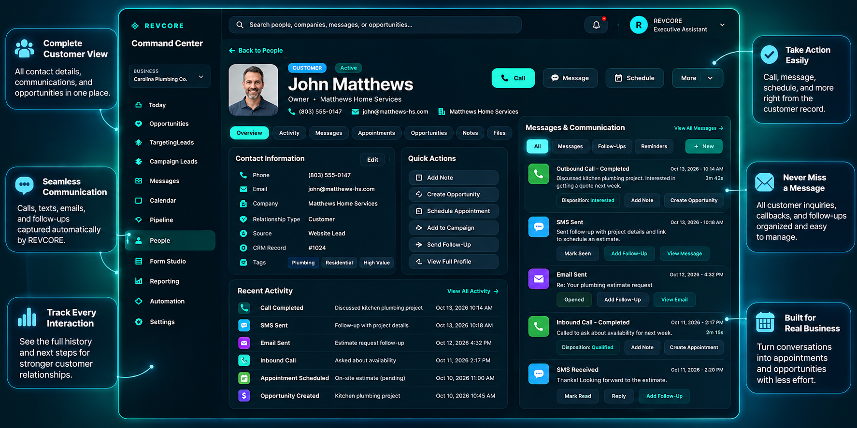Click the View Full Profile quick action
The width and height of the screenshot is (857, 428).
pos(454,262)
